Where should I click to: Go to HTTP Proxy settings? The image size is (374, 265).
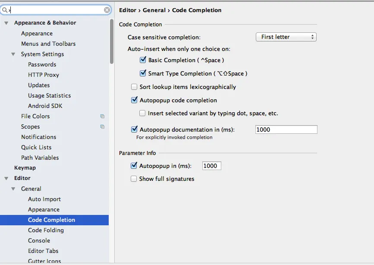click(44, 75)
